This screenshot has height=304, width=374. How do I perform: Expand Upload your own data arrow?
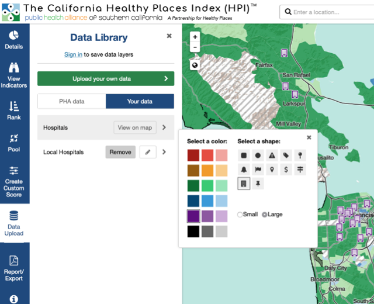(x=166, y=78)
